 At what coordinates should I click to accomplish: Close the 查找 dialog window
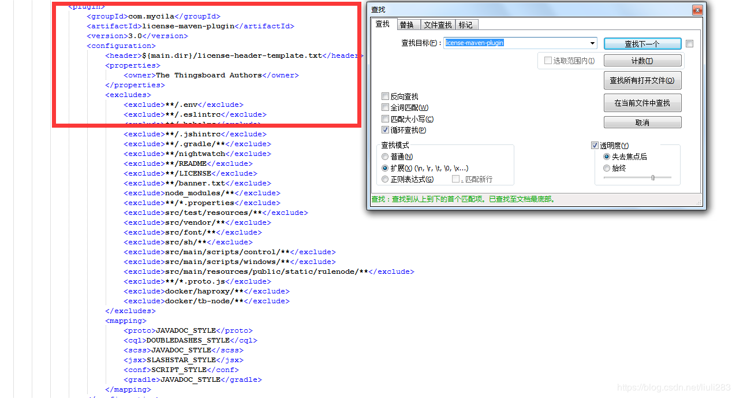click(697, 10)
